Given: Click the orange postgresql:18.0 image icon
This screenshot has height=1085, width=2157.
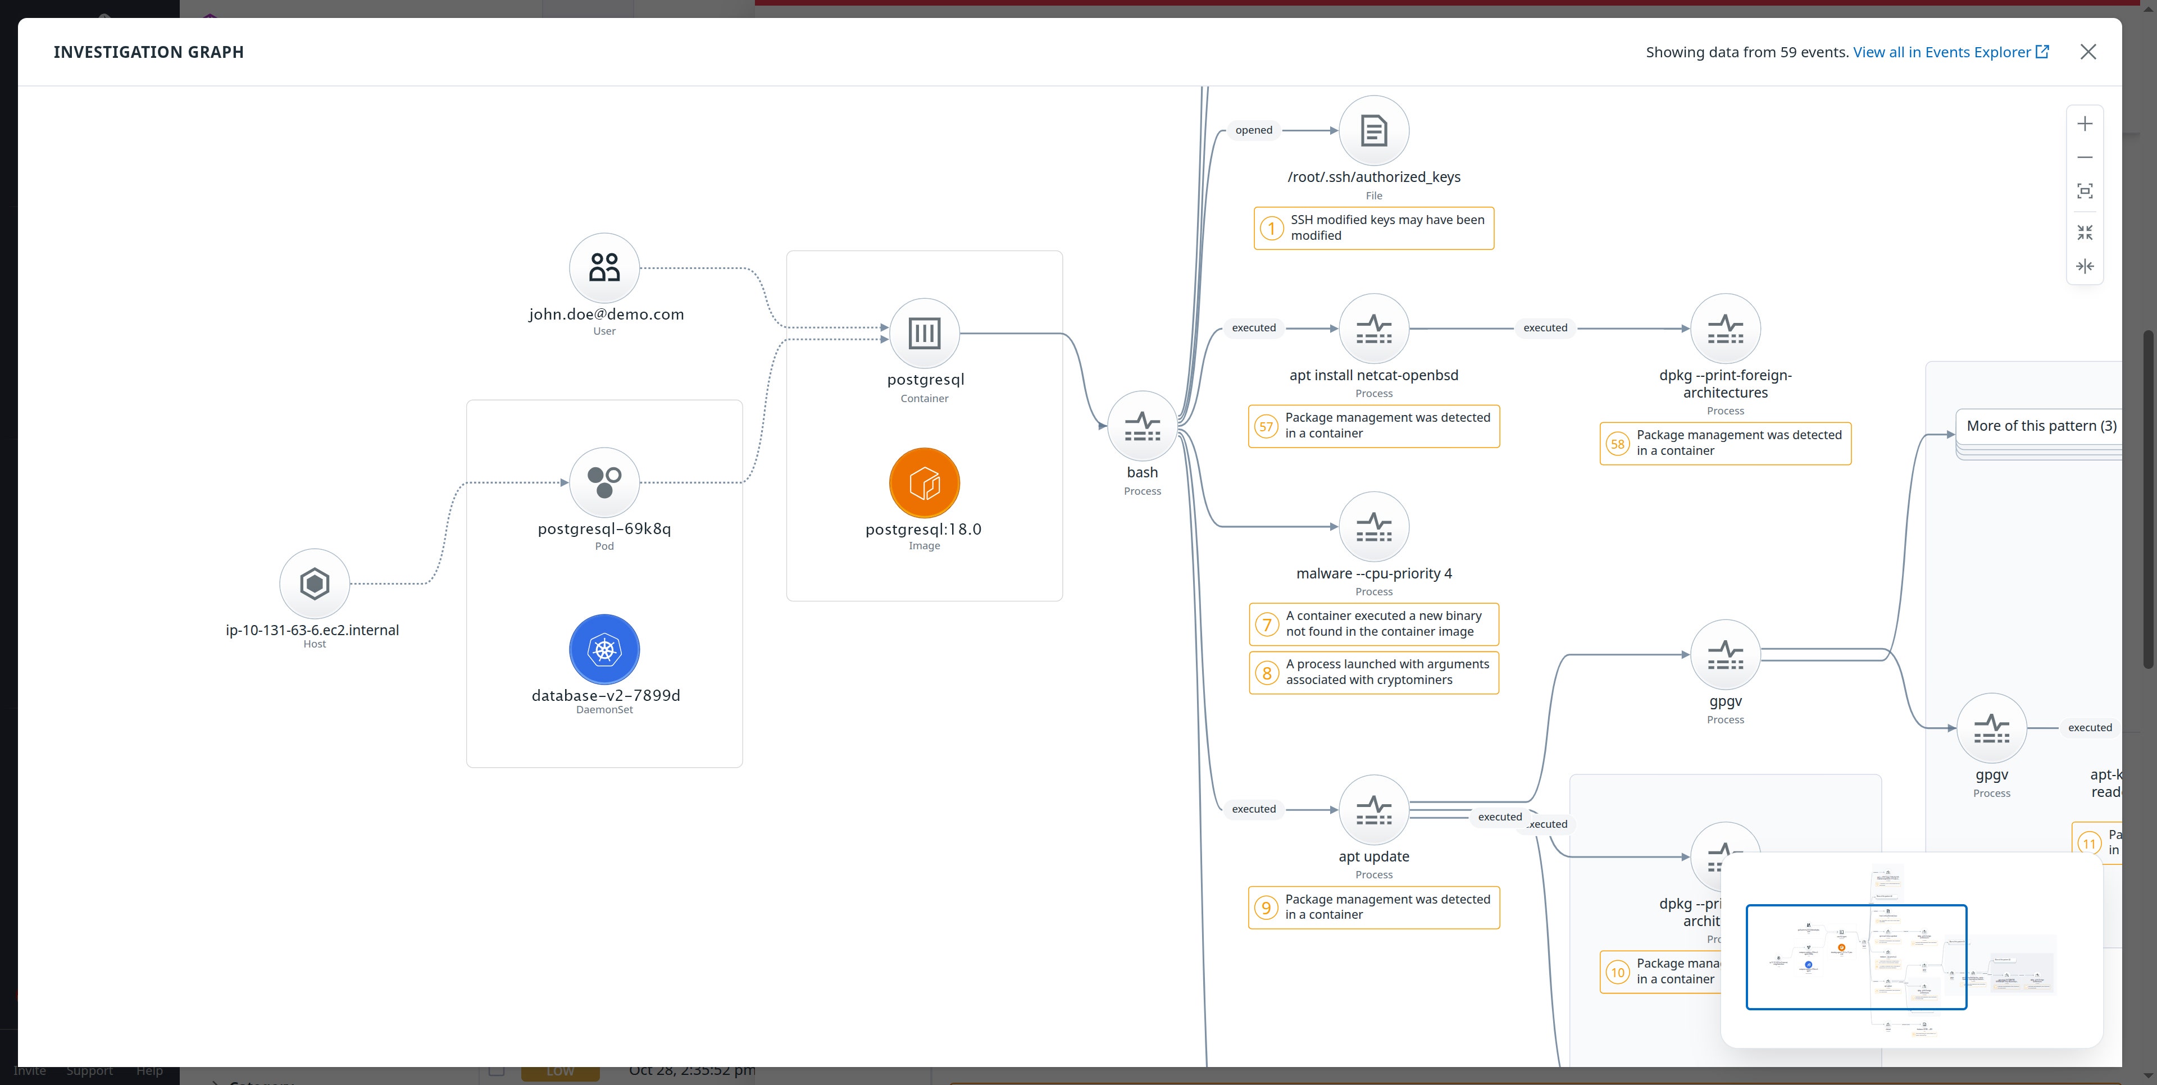Looking at the screenshot, I should (923, 483).
